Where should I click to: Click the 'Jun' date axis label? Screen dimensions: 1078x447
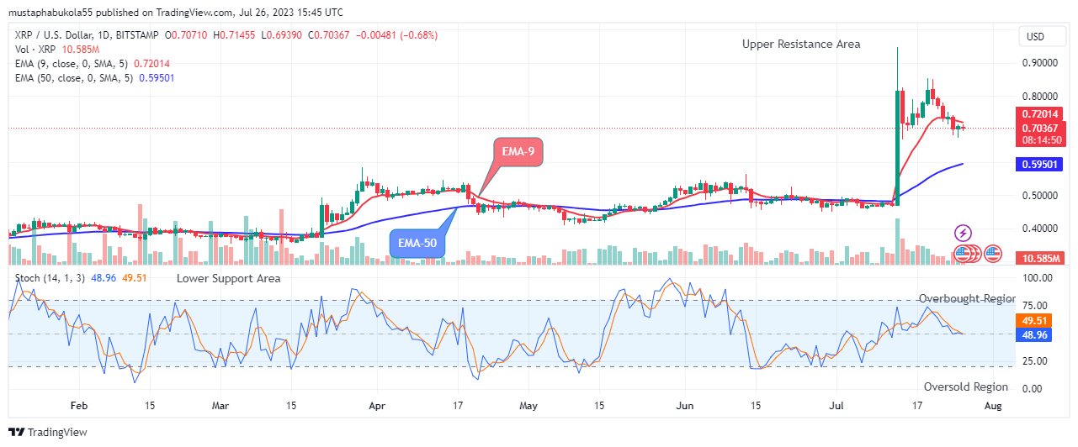pyautogui.click(x=686, y=405)
